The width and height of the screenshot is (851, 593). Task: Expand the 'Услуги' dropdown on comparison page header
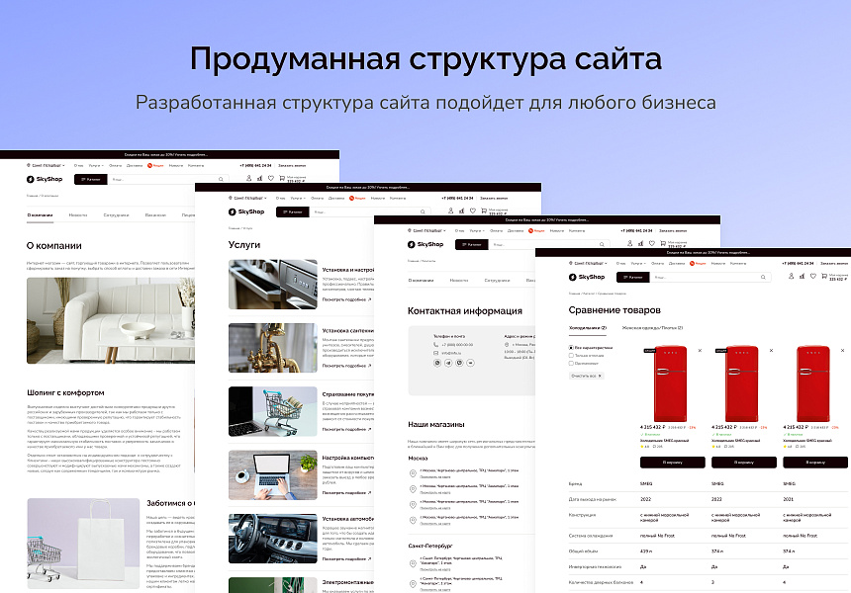[634, 264]
